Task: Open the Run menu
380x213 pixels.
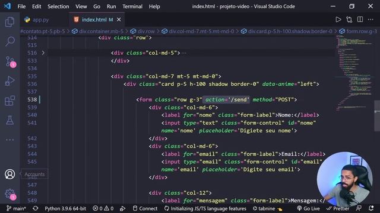Action: [111, 7]
